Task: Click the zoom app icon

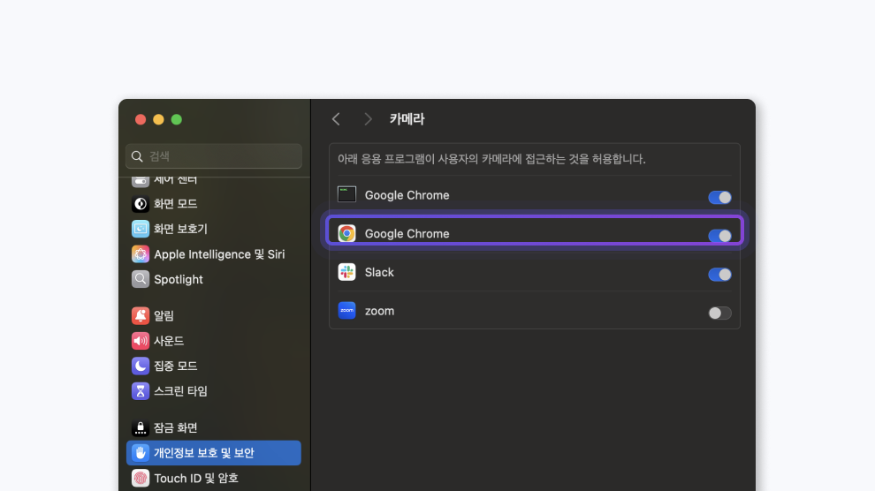Action: point(346,311)
